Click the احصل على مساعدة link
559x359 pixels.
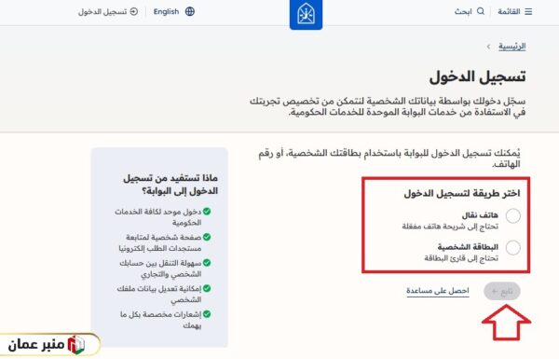(x=438, y=291)
